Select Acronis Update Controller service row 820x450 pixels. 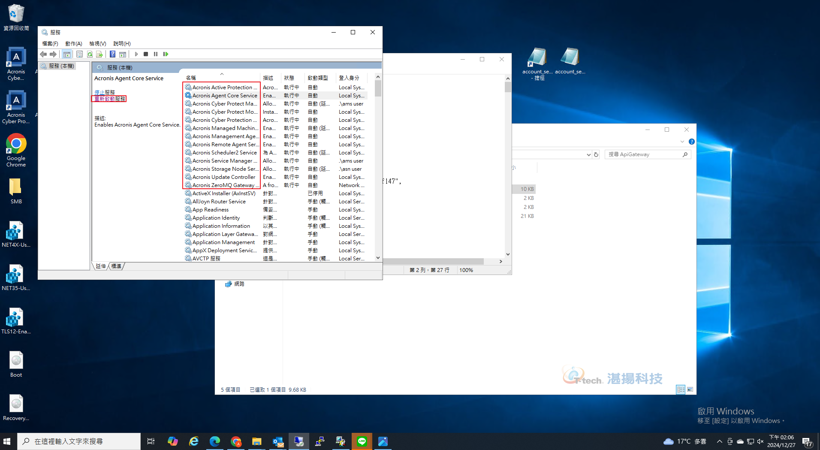pyautogui.click(x=275, y=177)
